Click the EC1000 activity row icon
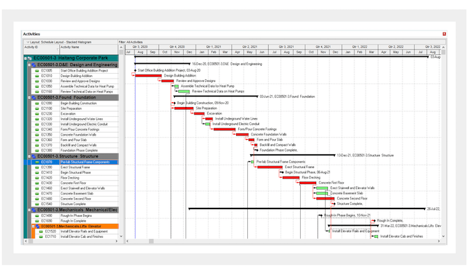The width and height of the screenshot is (470, 278). [37, 70]
